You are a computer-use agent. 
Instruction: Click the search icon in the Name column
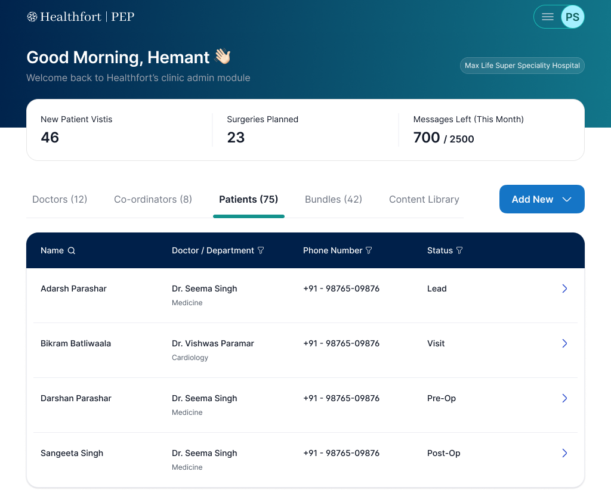pos(72,250)
